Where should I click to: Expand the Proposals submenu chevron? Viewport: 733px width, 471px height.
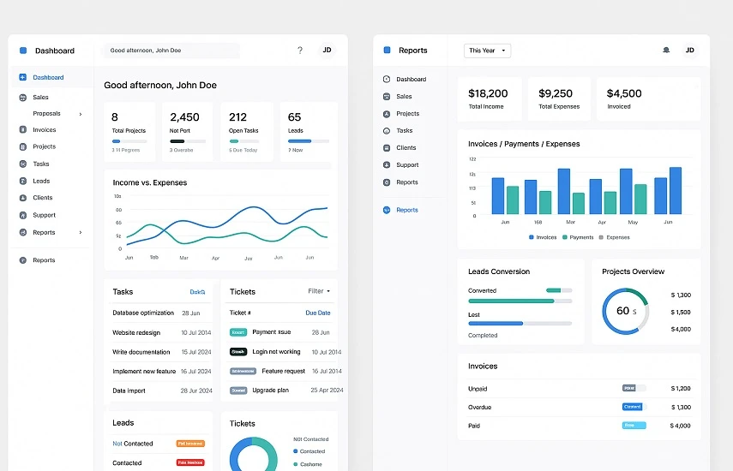(81, 114)
